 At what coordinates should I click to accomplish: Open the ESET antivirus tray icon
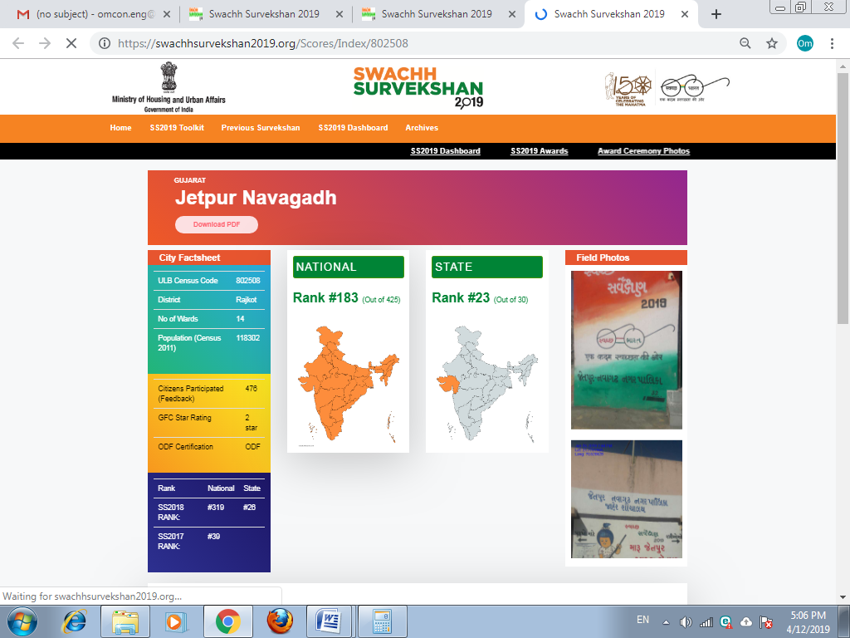[727, 621]
